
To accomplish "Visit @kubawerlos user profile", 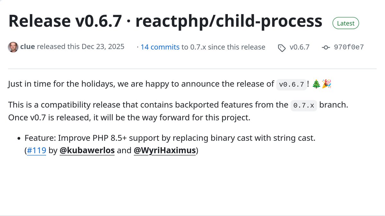I will point(87,150).
